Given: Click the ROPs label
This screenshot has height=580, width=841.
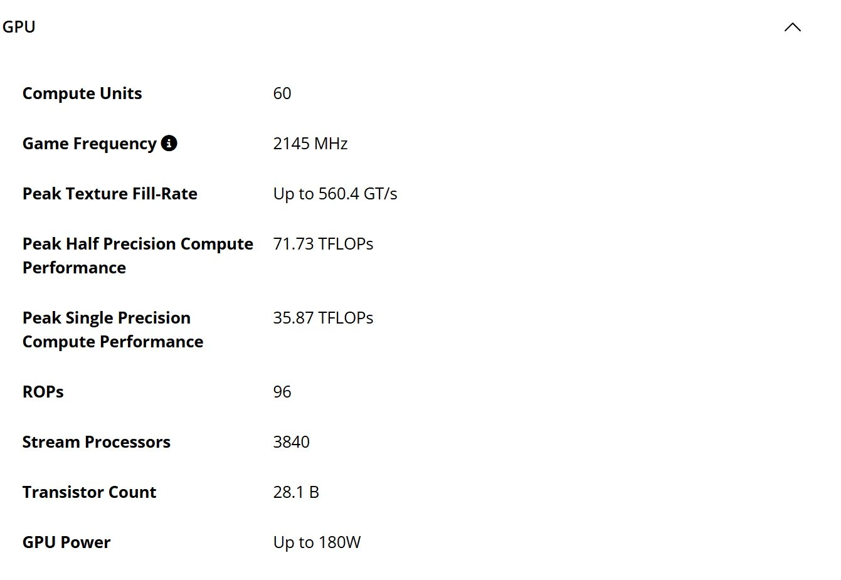Looking at the screenshot, I should 43,392.
